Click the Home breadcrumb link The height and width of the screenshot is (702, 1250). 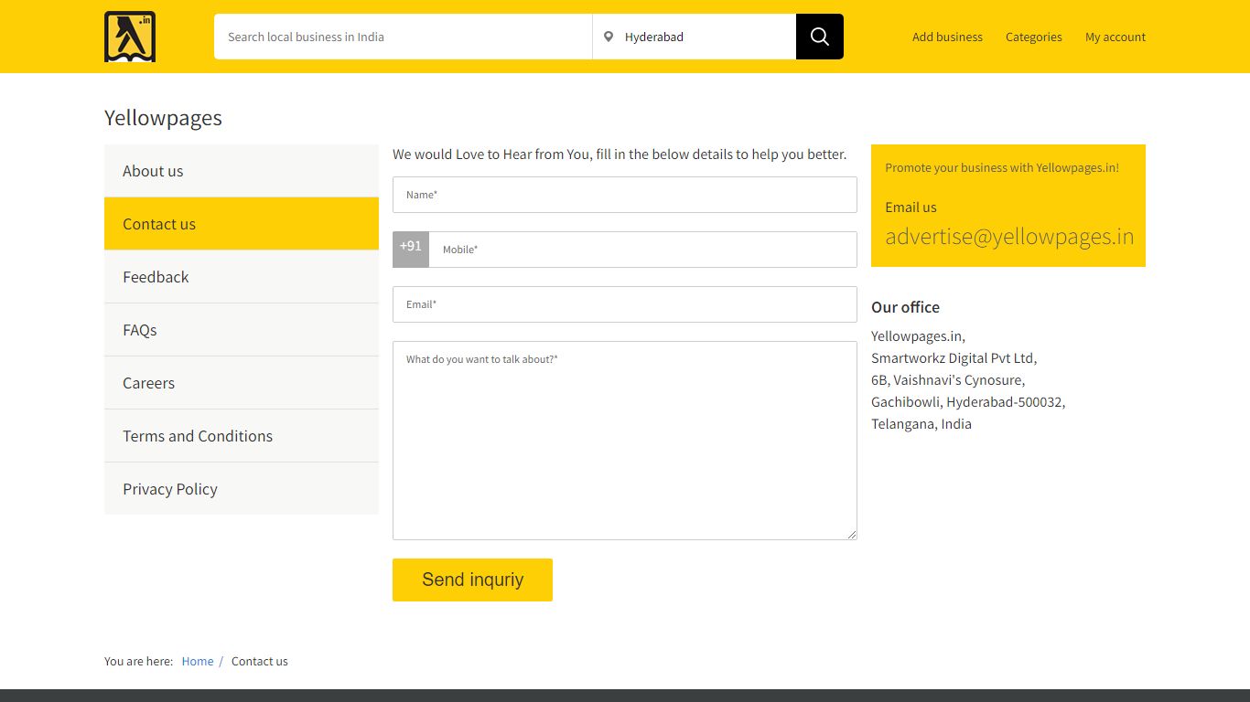pyautogui.click(x=198, y=661)
